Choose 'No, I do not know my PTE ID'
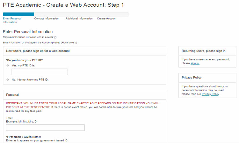239x143 pixels. [x=8, y=80]
